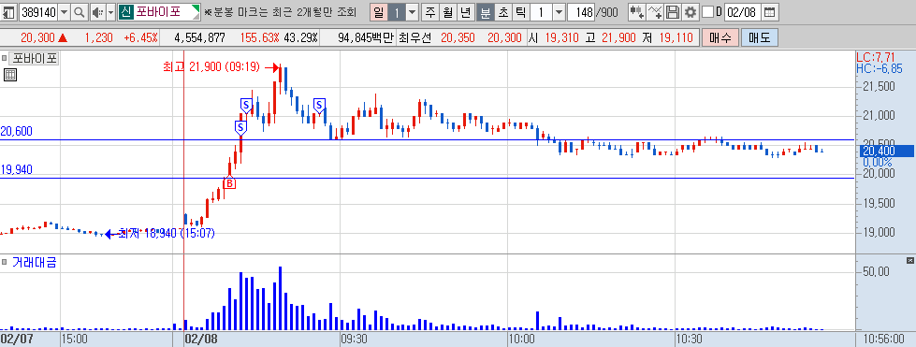This screenshot has height=347, width=916.
Task: Expand the minute interval dropdown after 틱
Action: click(x=560, y=11)
